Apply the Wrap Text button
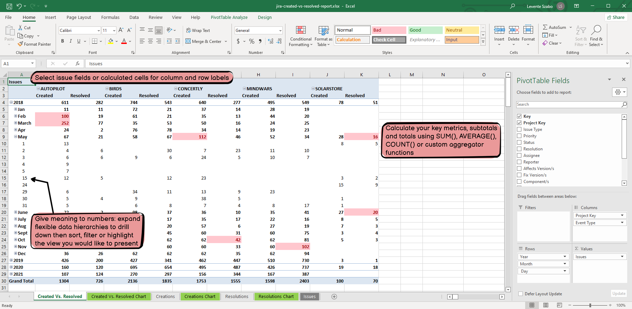The height and width of the screenshot is (309, 632). (x=198, y=31)
